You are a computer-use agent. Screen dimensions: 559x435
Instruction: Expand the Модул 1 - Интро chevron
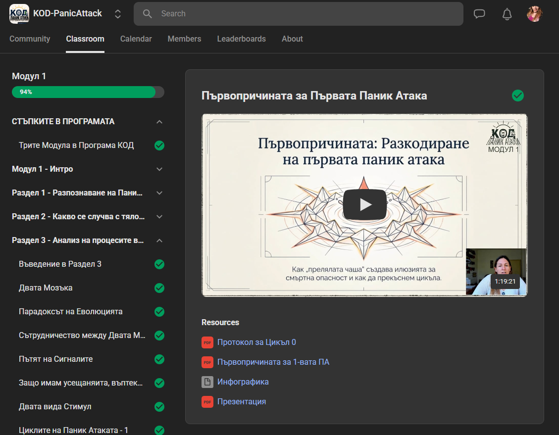click(x=159, y=169)
